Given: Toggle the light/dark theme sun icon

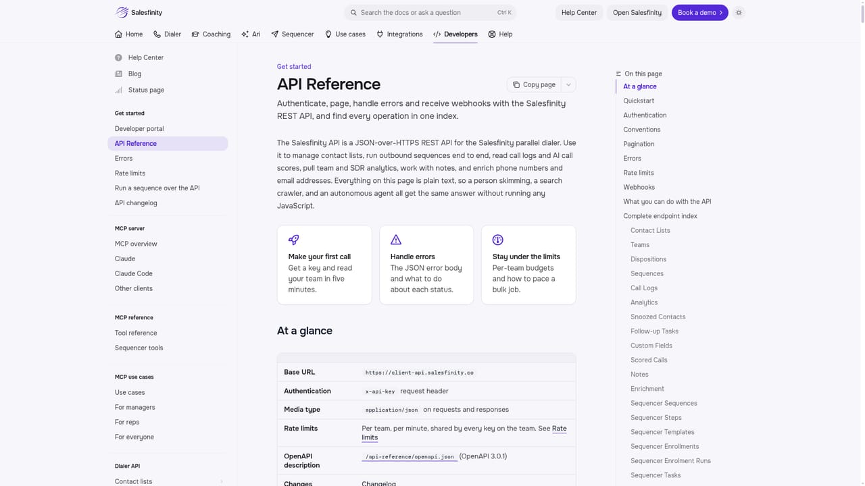Looking at the screenshot, I should point(739,12).
